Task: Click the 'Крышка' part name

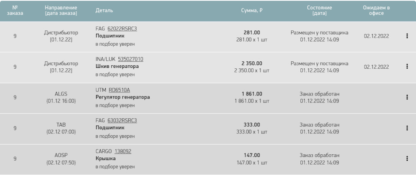Action: tap(105, 159)
